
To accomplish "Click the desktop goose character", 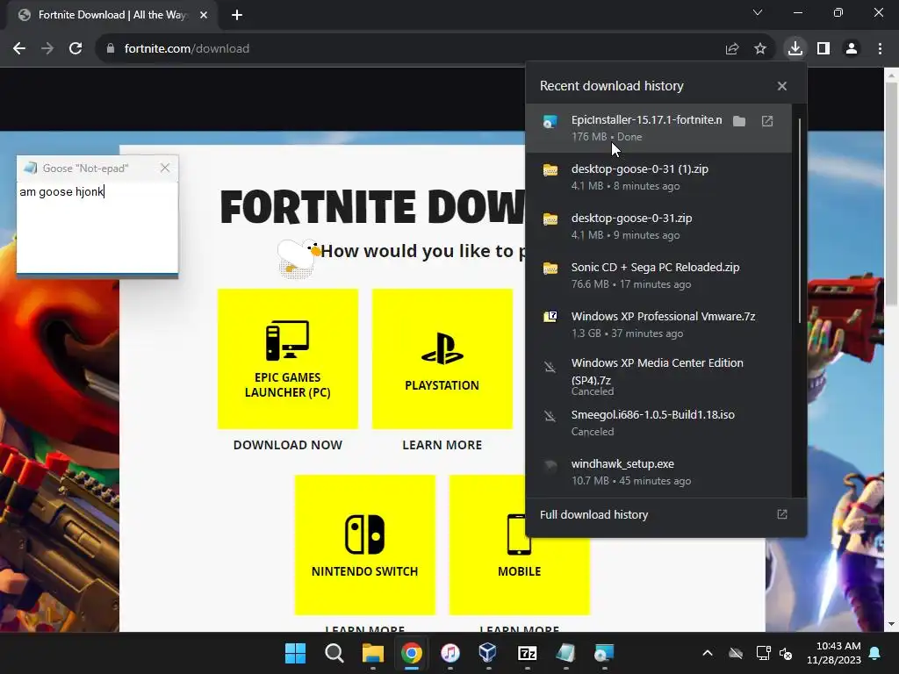I will click(298, 259).
